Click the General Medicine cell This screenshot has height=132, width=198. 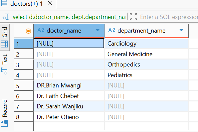pos(146,54)
